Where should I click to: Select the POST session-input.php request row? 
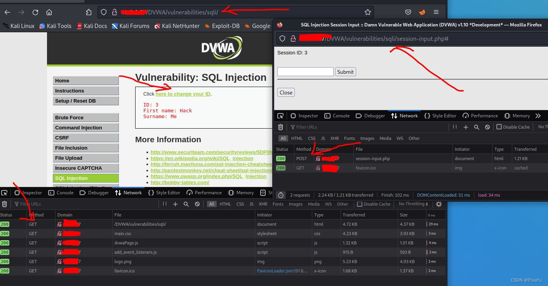[x=411, y=159]
